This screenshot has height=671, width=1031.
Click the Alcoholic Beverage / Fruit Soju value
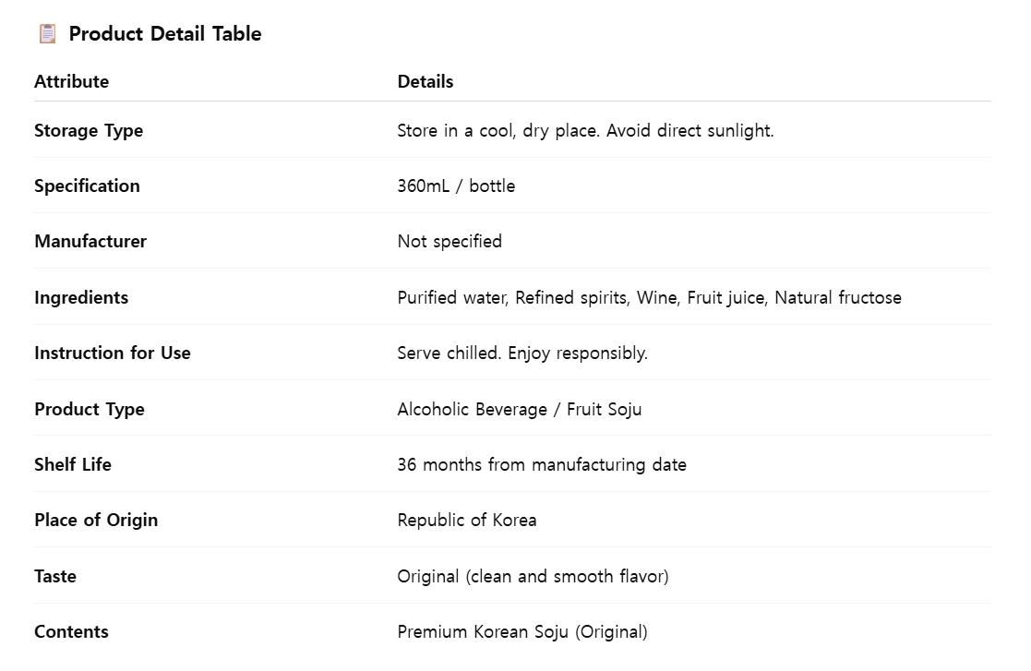tap(520, 410)
